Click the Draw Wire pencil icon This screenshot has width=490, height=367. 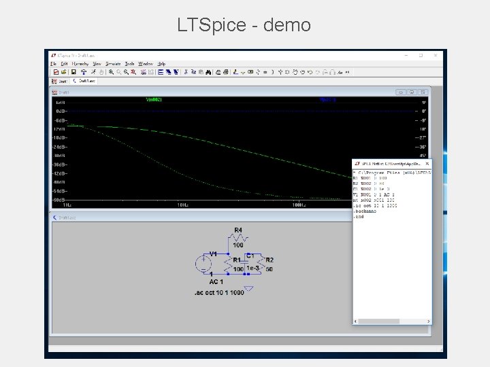click(235, 71)
